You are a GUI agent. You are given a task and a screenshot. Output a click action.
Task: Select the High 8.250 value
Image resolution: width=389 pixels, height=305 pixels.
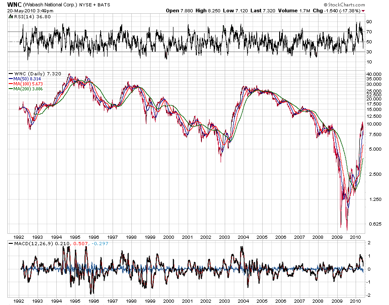pyautogui.click(x=208, y=11)
